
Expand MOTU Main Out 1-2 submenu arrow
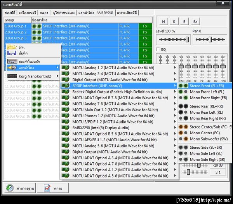175,110
